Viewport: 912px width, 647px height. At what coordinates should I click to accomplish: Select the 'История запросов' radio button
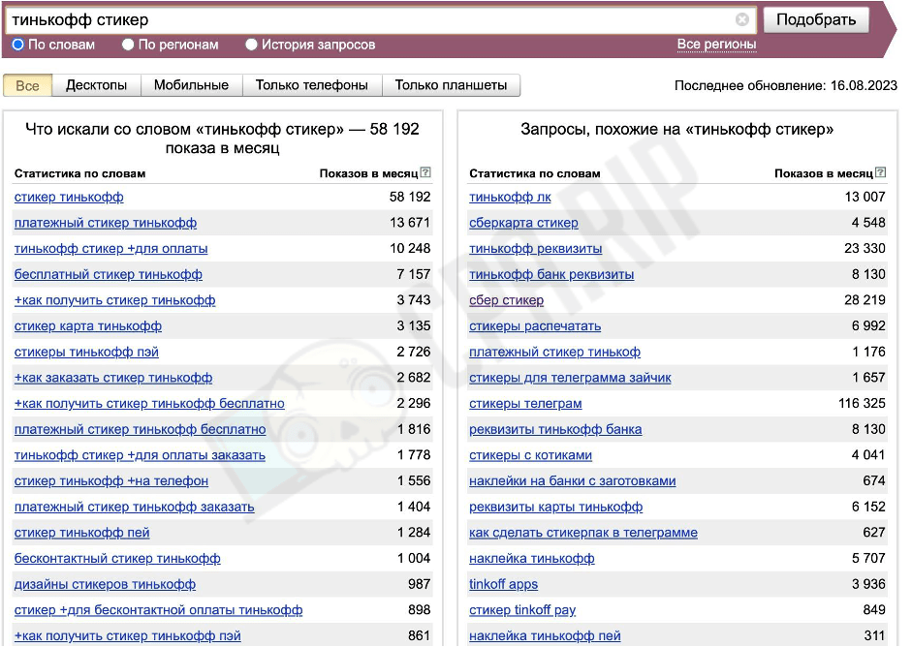tap(251, 45)
